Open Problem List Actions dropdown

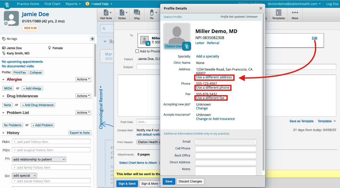point(83,113)
